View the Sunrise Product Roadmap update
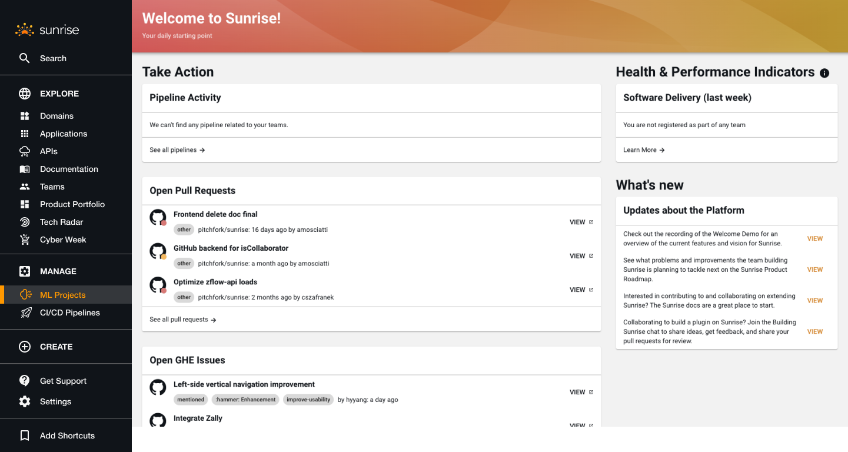The width and height of the screenshot is (848, 452). (x=815, y=270)
